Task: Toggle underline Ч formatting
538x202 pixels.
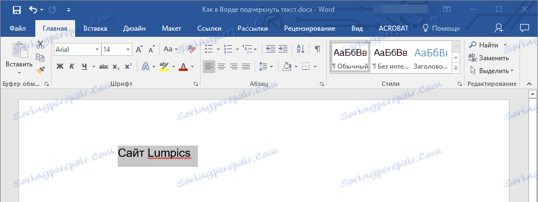Action: 85,66
